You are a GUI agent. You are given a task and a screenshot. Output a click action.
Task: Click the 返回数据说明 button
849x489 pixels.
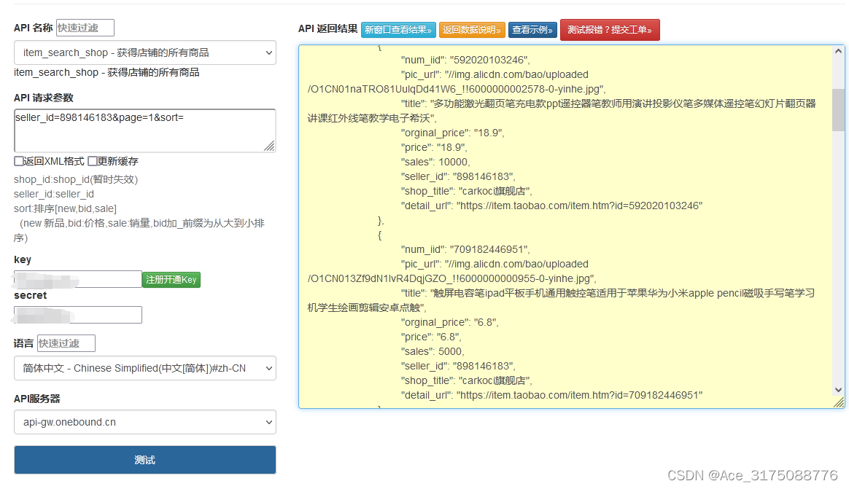point(472,30)
